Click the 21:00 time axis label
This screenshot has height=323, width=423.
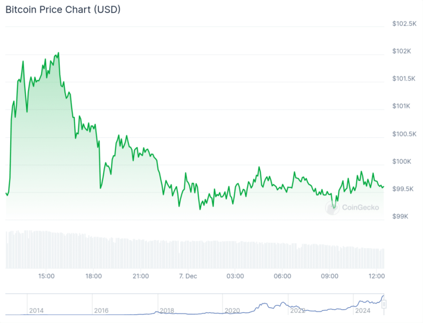point(141,276)
